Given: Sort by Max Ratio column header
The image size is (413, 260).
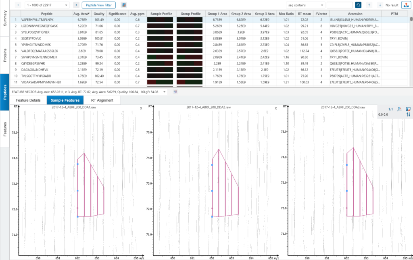Looking at the screenshot, I should tap(286, 14).
